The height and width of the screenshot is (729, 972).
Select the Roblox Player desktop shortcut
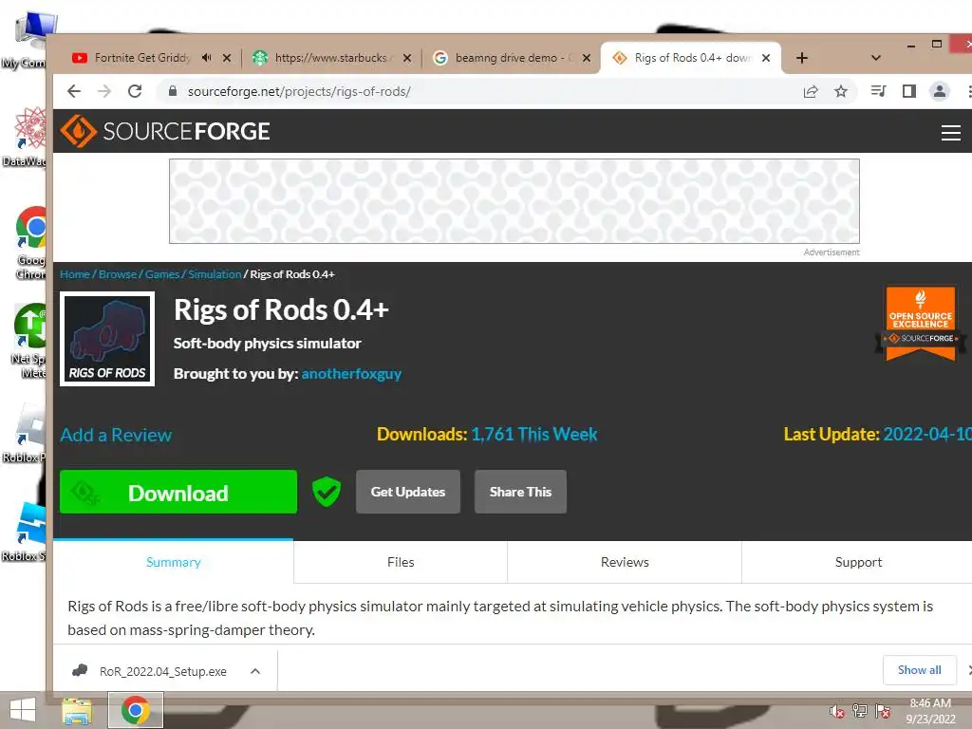point(25,433)
